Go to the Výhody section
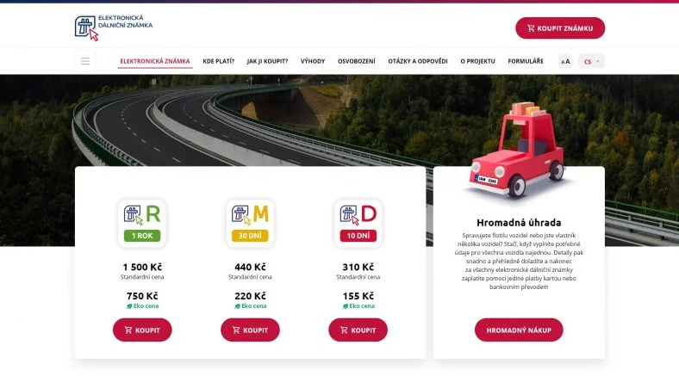 click(x=313, y=61)
